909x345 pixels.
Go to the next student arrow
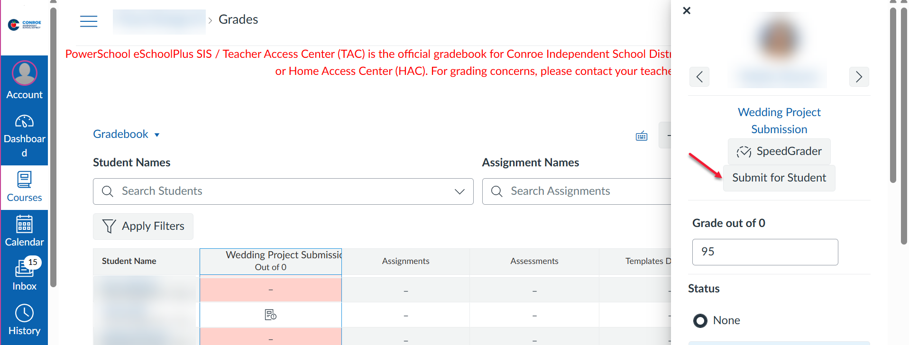click(859, 77)
